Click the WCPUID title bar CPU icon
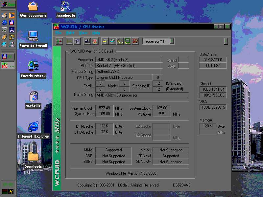The width and height of the screenshot is (263, 197). (56, 27)
